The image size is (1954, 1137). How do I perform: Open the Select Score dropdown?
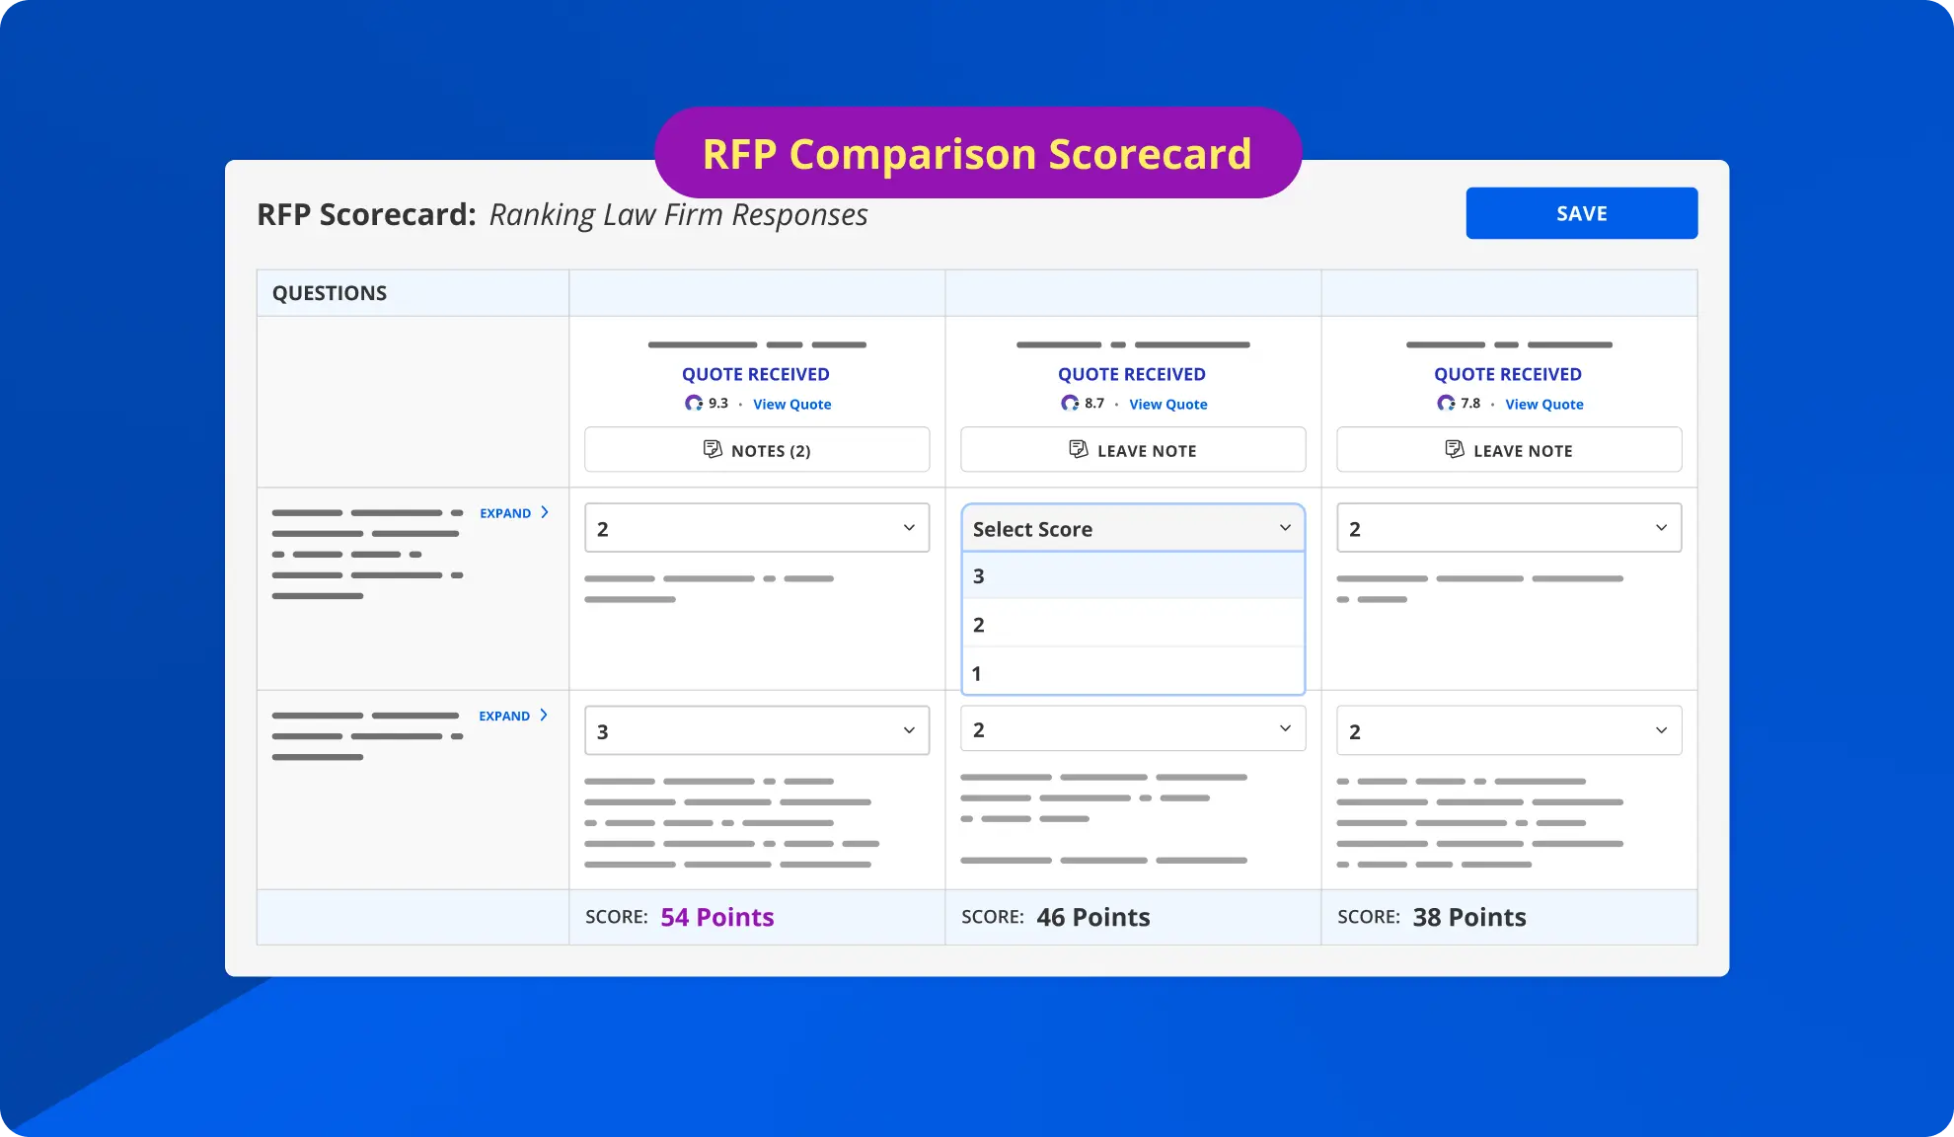coord(1132,528)
